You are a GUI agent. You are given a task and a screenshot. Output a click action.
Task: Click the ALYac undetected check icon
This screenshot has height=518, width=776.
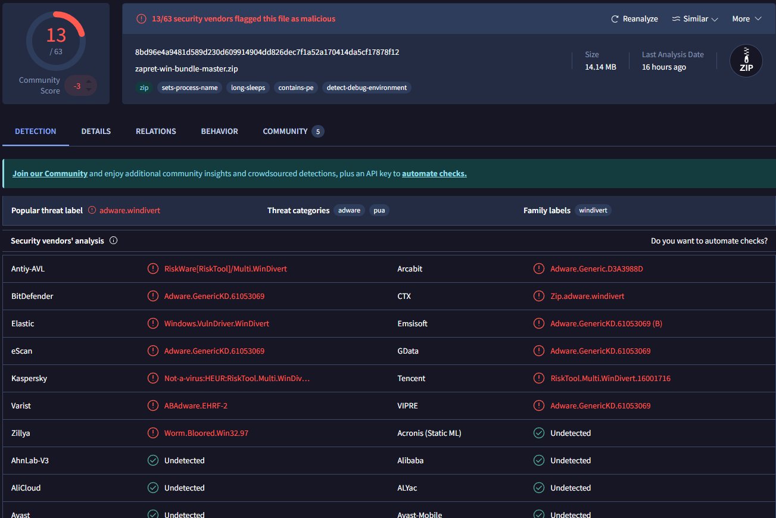(539, 488)
